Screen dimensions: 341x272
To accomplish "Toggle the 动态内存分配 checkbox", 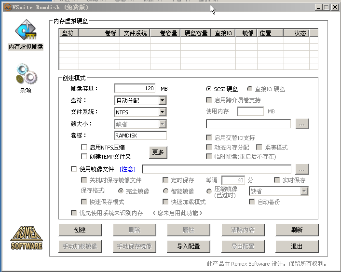I will (209, 147).
